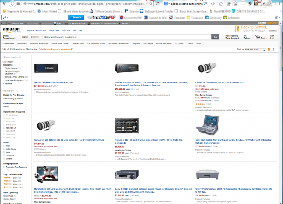Select the Musical Instruments tab
This screenshot has width=283, height=204.
(164, 43)
